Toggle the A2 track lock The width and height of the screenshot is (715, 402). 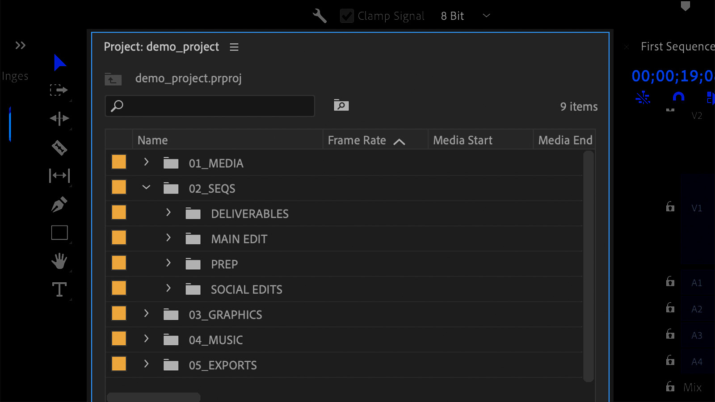pyautogui.click(x=670, y=307)
